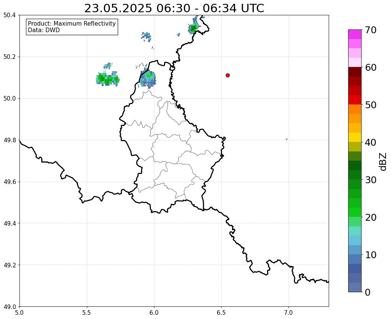This screenshot has width=391, height=319.
Task: Click the dark green radar echo near 50.35 latitude
Action: coord(193,28)
